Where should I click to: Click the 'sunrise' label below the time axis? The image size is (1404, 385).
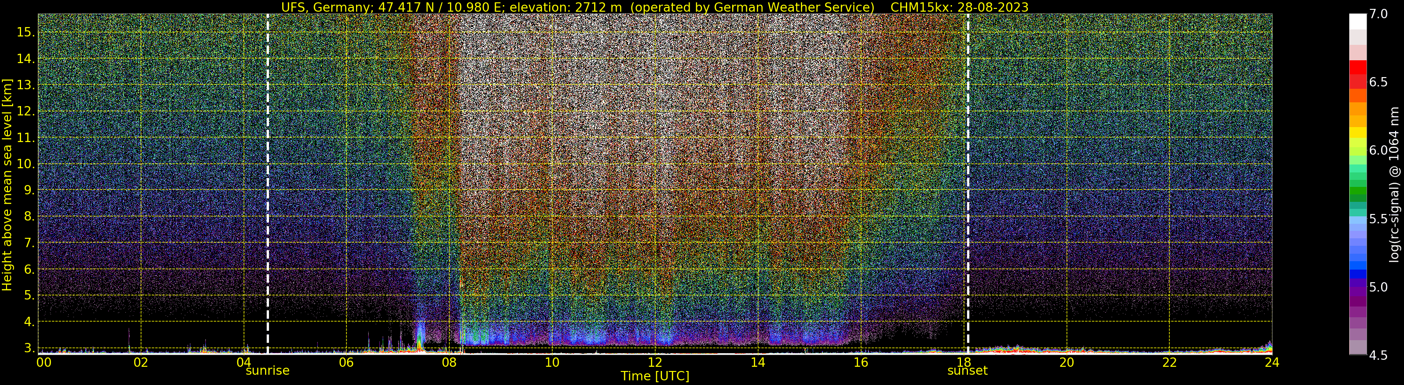[x=268, y=371]
